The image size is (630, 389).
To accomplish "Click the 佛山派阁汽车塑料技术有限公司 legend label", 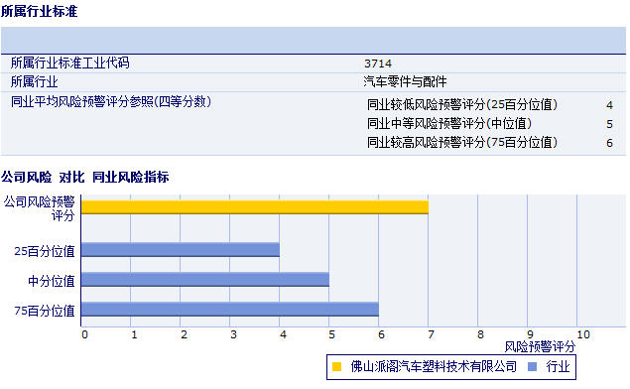I will 434,366.
